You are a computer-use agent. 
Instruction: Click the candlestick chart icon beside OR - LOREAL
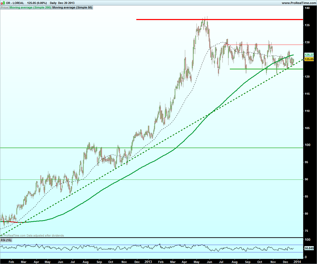tap(2, 3)
